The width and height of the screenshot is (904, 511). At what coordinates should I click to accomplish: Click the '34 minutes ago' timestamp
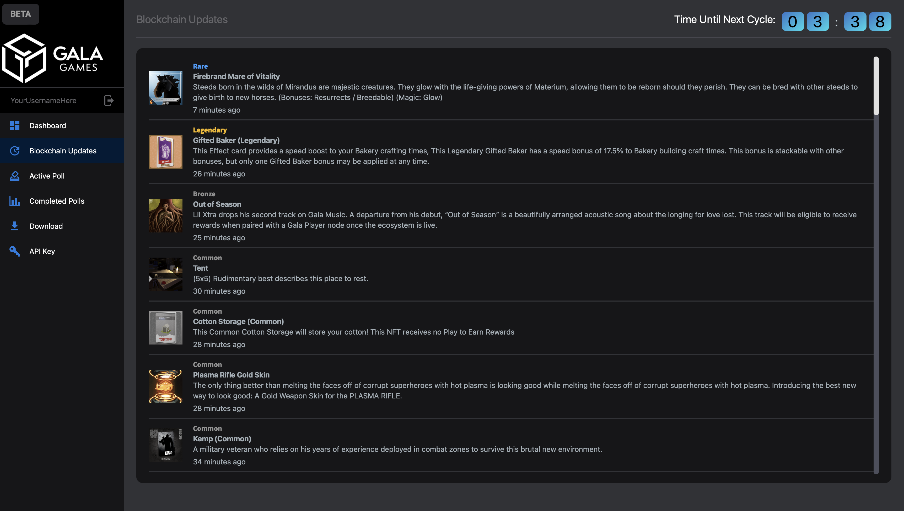pyautogui.click(x=219, y=462)
